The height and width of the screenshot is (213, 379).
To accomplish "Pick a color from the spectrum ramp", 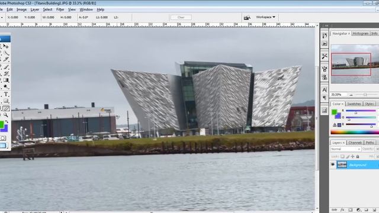I will [355, 133].
